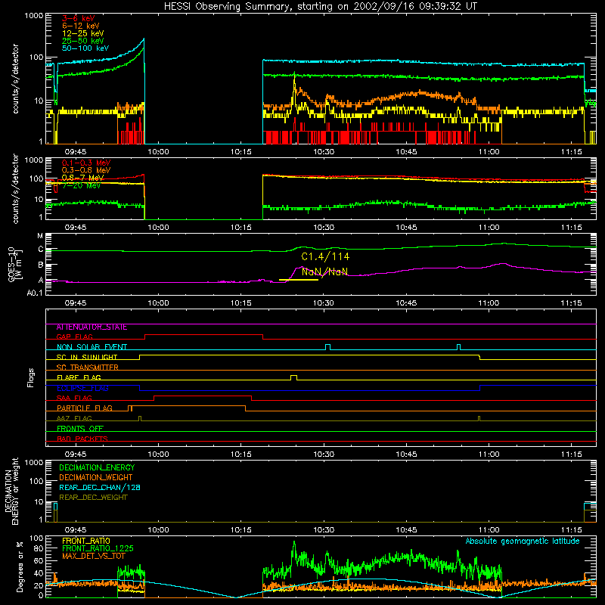Select the MAX_DET_VS_TOT legend label
605x605 pixels.
pos(94,556)
